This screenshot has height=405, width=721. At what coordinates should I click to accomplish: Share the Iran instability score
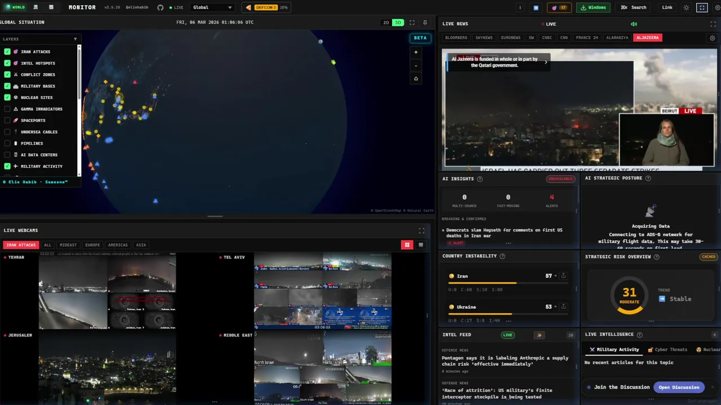(x=563, y=276)
